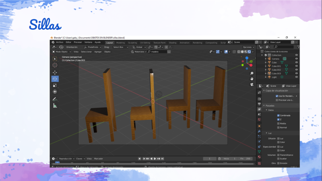Uncheck the Combinada pass checkbox
This screenshot has height=181, width=322.
point(278,115)
